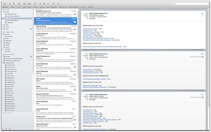Screen dimensions: 211x132
Task: Open the Mike Hudson Halibut message
Action: tap(55, 82)
